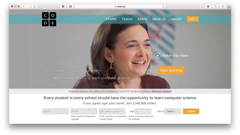The width and height of the screenshot is (240, 135).
Task: Open the Age dropdown
Action: pyautogui.click(x=143, y=111)
